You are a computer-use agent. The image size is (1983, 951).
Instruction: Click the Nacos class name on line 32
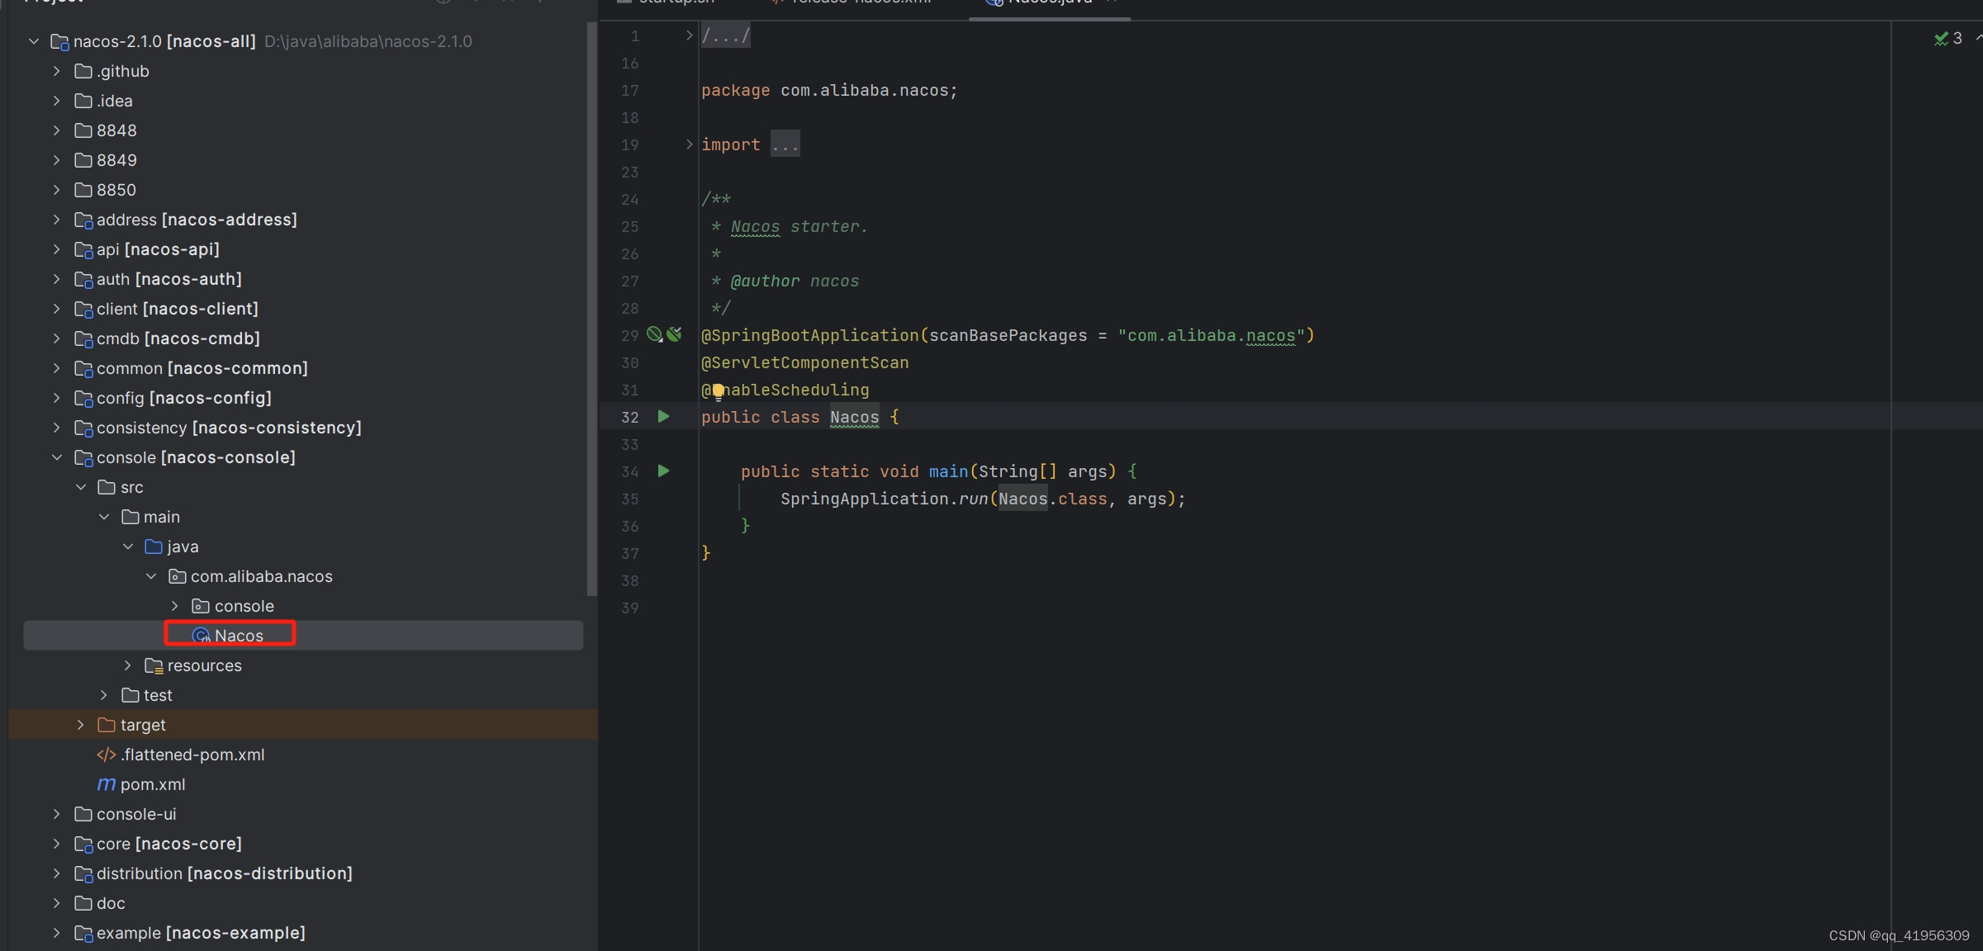[854, 417]
